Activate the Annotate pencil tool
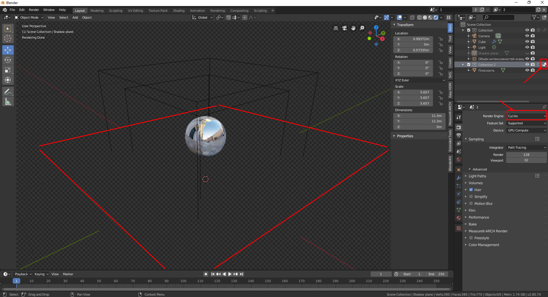The image size is (548, 297). [x=8, y=92]
